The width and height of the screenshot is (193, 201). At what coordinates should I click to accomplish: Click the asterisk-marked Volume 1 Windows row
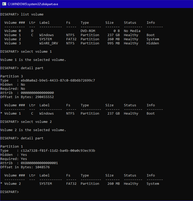77,114
